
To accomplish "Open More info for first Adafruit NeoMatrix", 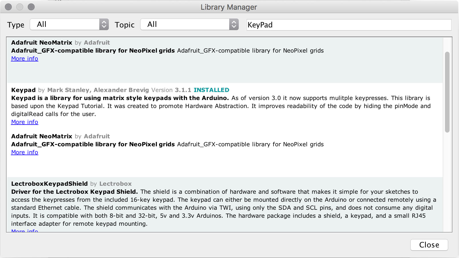I will coord(25,59).
